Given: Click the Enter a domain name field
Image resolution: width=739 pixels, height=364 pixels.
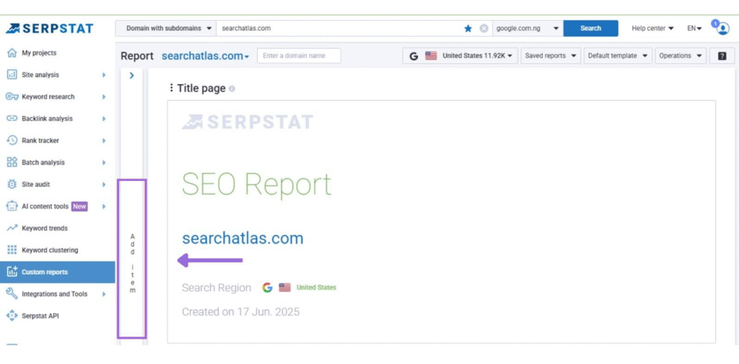Looking at the screenshot, I should [299, 56].
